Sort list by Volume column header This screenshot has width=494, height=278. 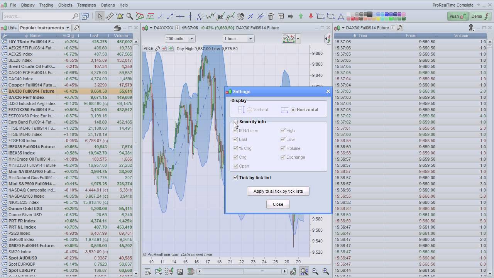tap(121, 36)
